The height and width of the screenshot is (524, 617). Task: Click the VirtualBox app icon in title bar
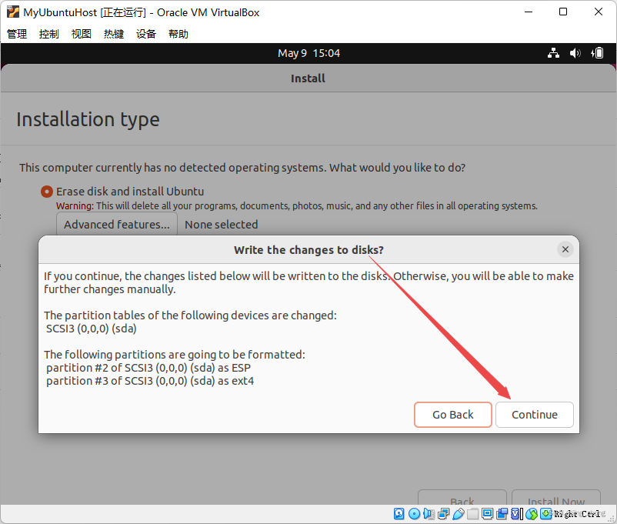tap(12, 12)
